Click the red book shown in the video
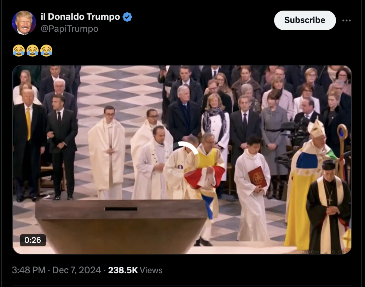This screenshot has height=287, width=365. 258,177
